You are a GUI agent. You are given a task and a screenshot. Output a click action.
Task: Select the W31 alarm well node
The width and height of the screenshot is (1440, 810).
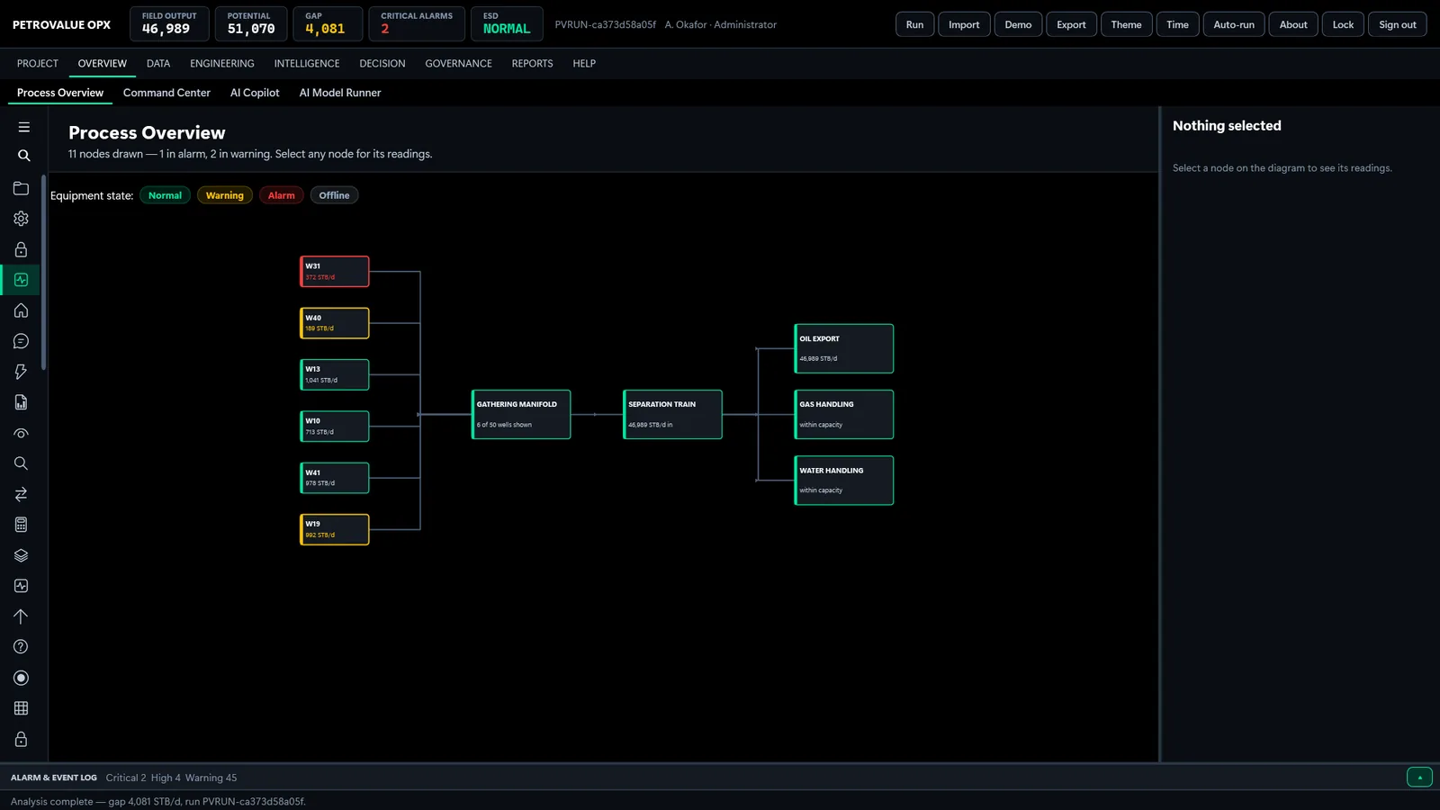[x=334, y=271]
